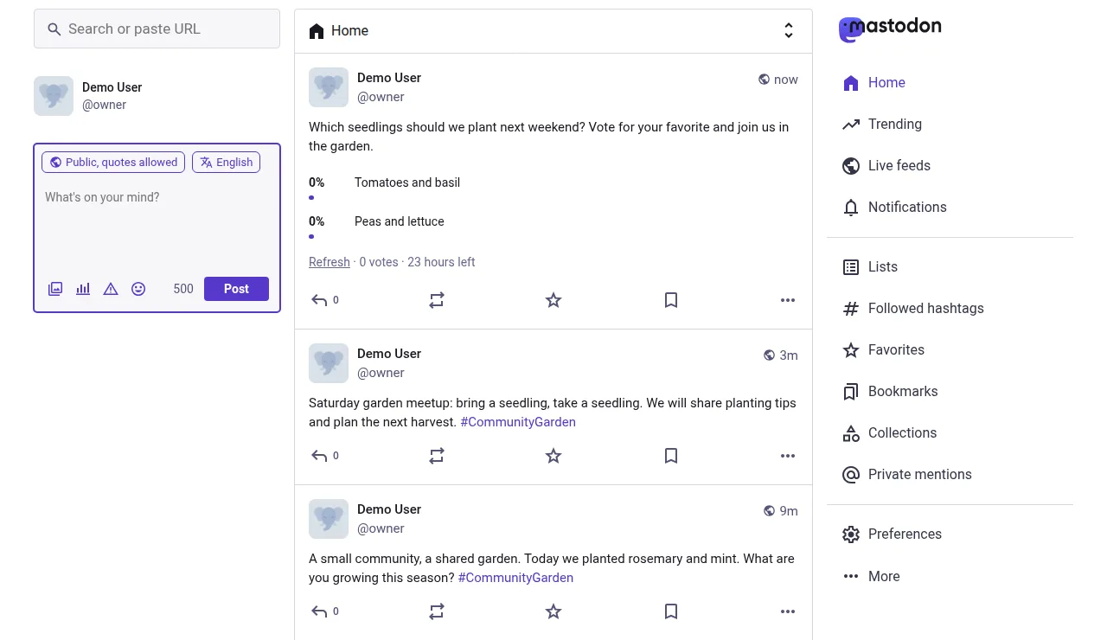Favorite the rosemary and mint post
Viewport: 1107px width, 640px height.
553,611
